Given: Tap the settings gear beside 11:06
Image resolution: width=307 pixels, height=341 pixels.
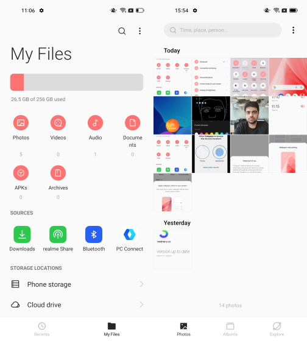Looking at the screenshot, I should [41, 10].
